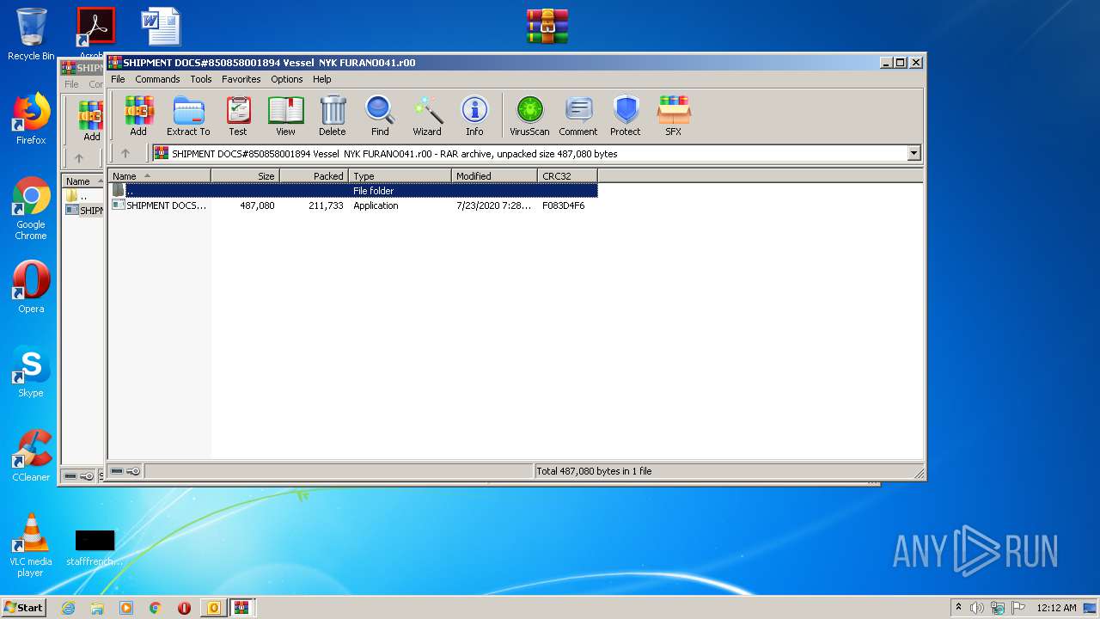This screenshot has width=1100, height=619.
Task: Open CCleaner desktop shortcut
Action: pos(31,456)
